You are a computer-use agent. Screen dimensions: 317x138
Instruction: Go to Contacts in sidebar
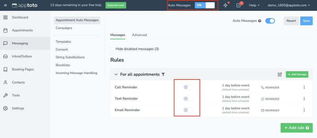click(18, 82)
